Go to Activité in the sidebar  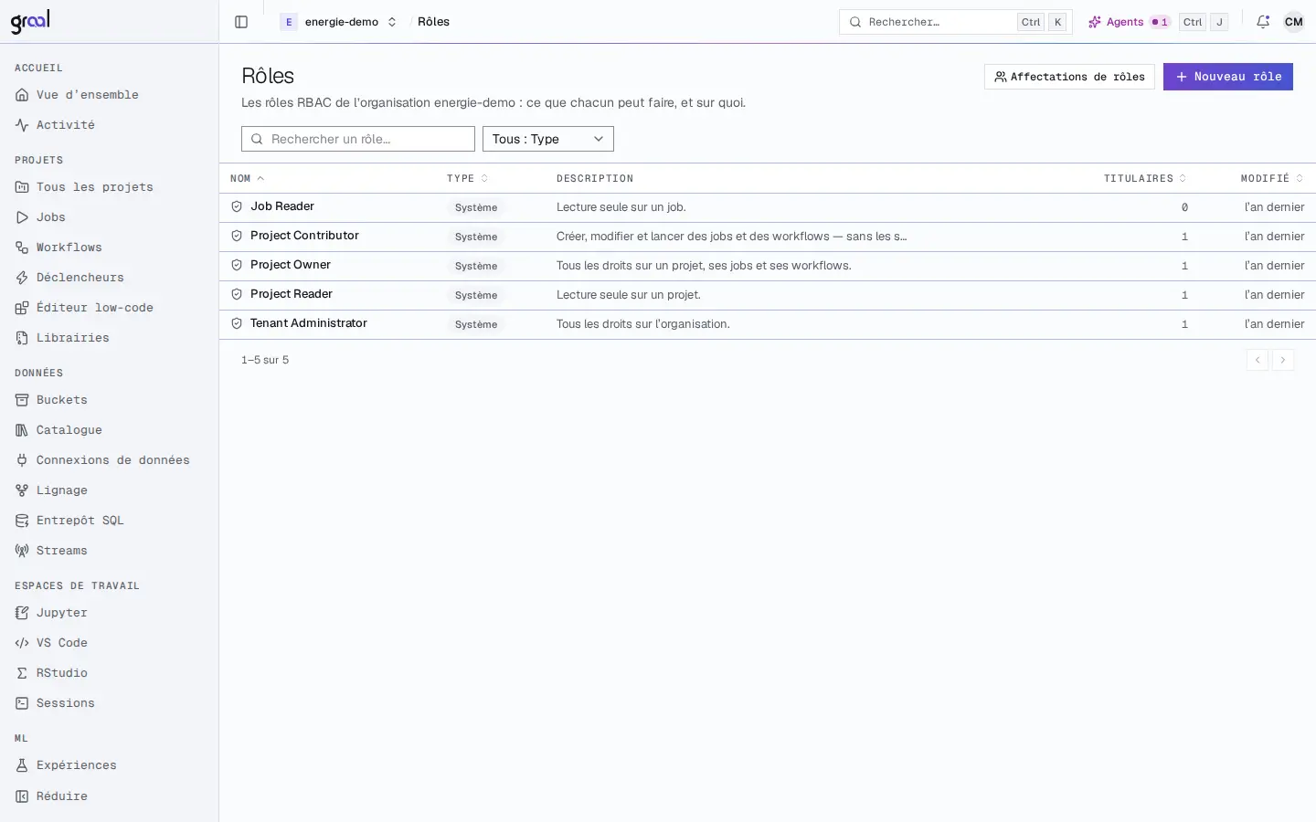pos(110,125)
